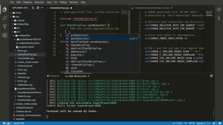Image resolution: width=223 pixels, height=125 pixels.
Task: Open Explorer more actions menu
Action: pyautogui.click(x=42, y=8)
